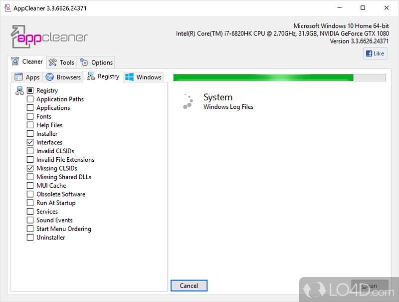Maximize the AppCleaner window

363,8
